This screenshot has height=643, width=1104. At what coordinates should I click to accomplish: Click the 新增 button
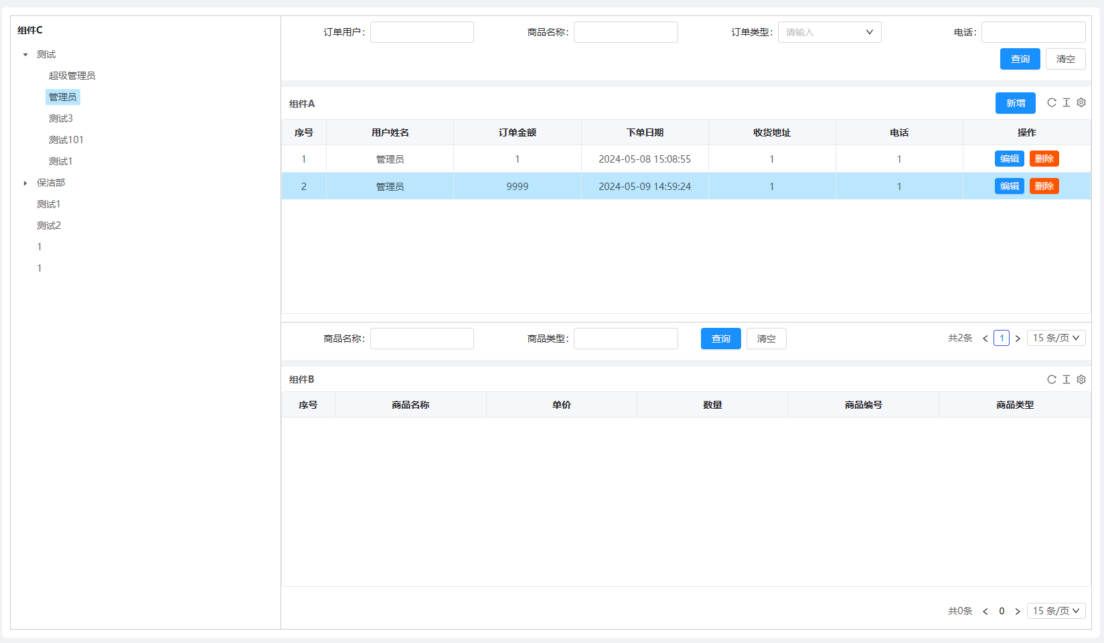(x=1015, y=103)
